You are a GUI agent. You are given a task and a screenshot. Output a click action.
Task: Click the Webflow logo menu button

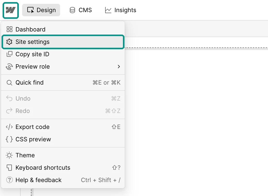[x=11, y=10]
